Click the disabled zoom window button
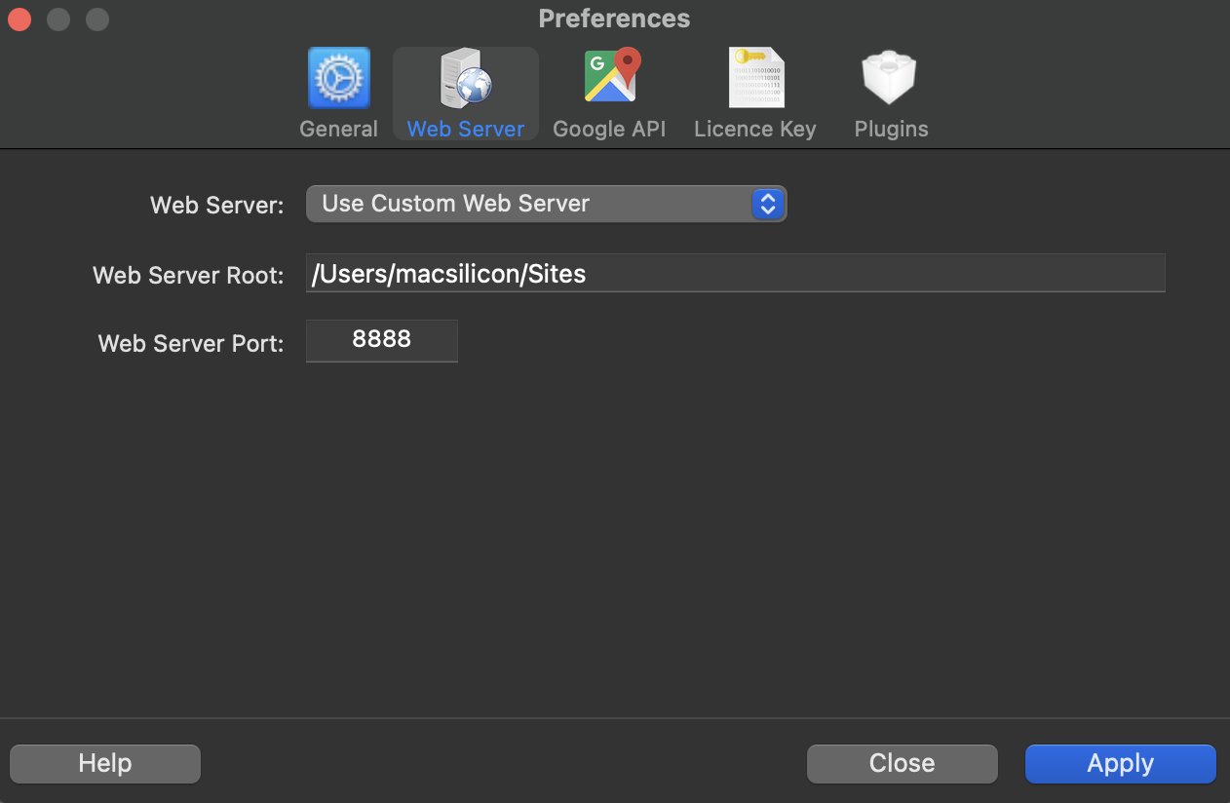 (x=97, y=19)
